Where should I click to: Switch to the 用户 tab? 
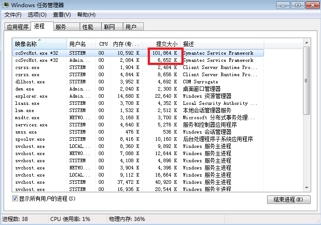131,27
